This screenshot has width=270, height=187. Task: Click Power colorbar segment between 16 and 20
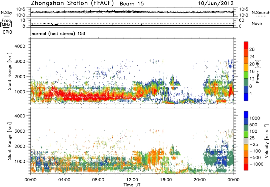246,68
